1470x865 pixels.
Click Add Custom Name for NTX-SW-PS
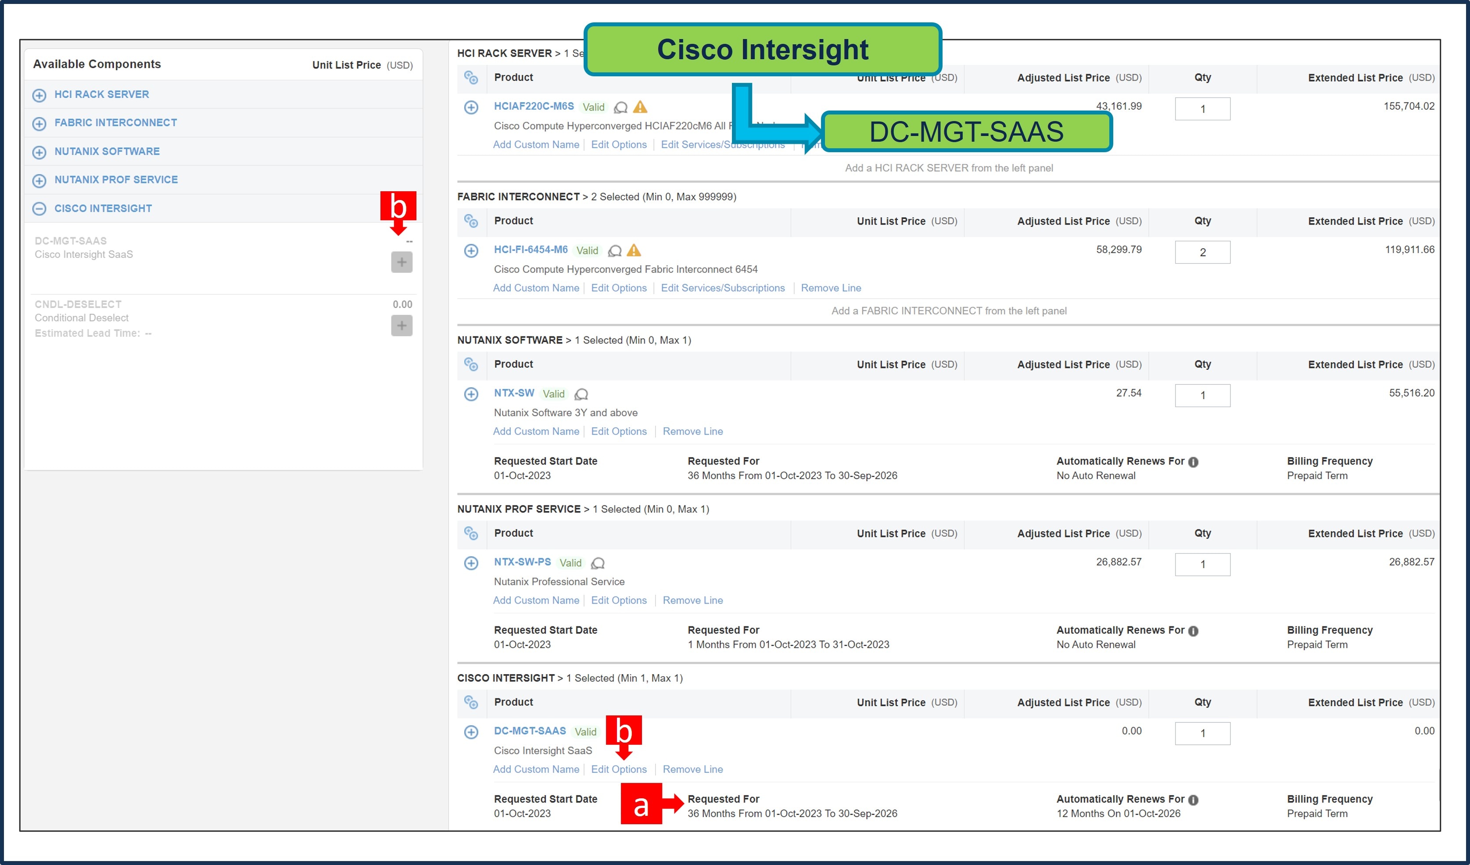click(x=536, y=601)
